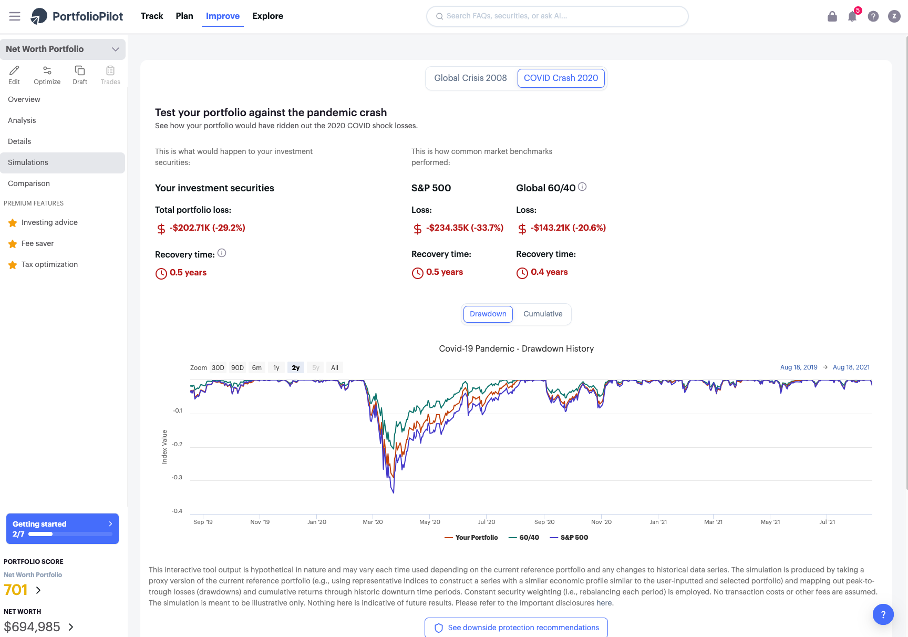Image resolution: width=908 pixels, height=637 pixels.
Task: Click the Fee saver star icon
Action: coord(13,244)
